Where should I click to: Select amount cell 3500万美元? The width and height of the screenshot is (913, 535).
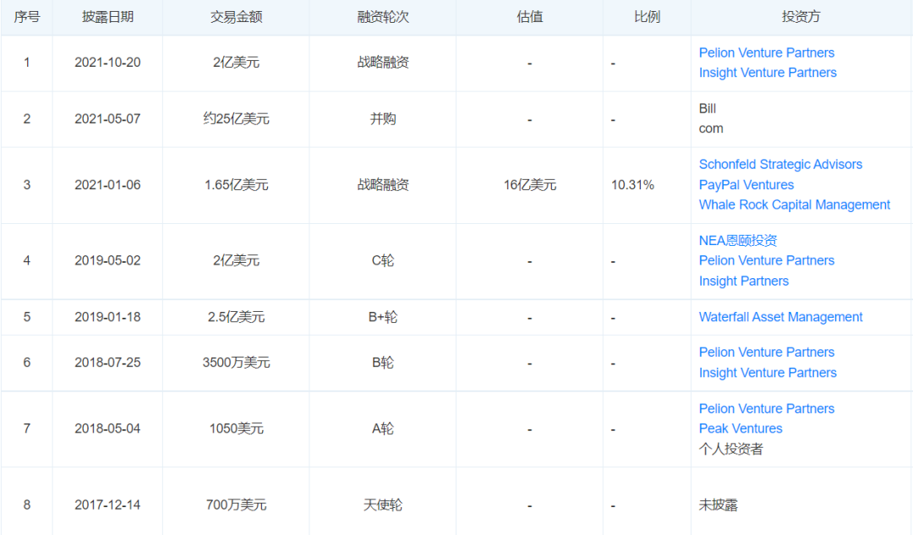point(236,363)
